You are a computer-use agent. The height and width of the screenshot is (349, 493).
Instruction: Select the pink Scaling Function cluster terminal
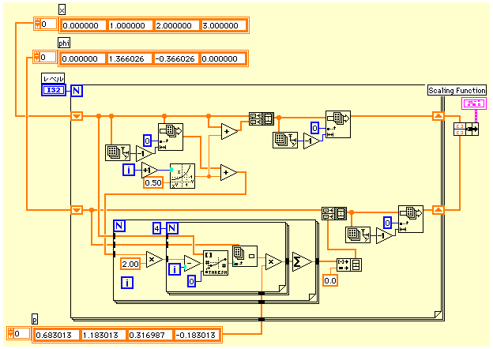click(473, 104)
